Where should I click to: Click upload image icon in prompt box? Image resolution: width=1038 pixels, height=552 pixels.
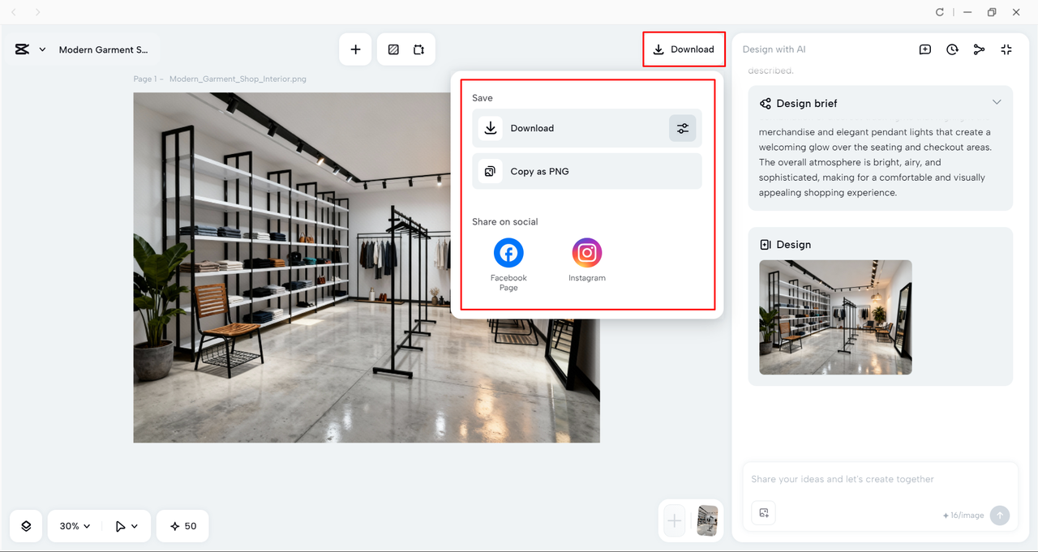tap(763, 512)
